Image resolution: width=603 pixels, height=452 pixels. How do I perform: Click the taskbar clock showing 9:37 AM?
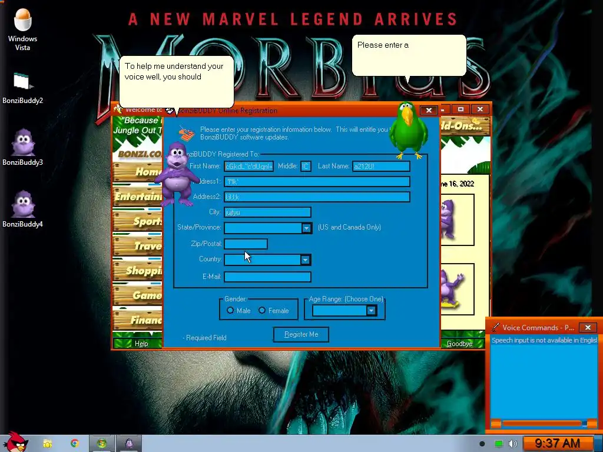pos(557,444)
